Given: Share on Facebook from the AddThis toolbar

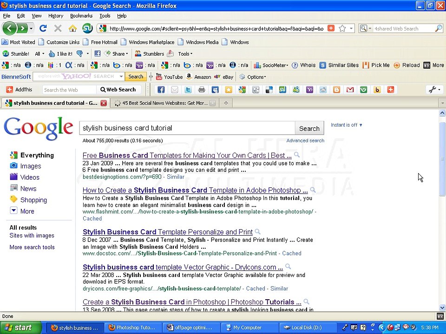Looking at the screenshot, I should [x=161, y=90].
